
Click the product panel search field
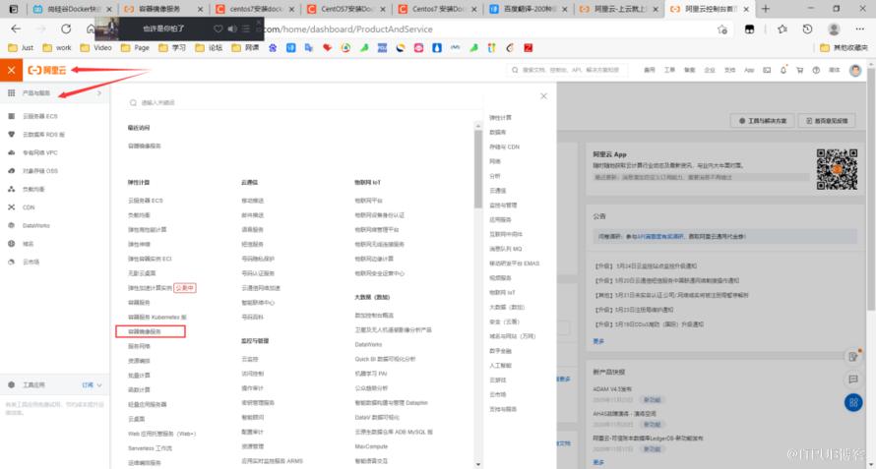[x=302, y=102]
